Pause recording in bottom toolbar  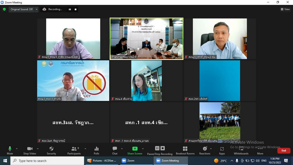(157, 148)
